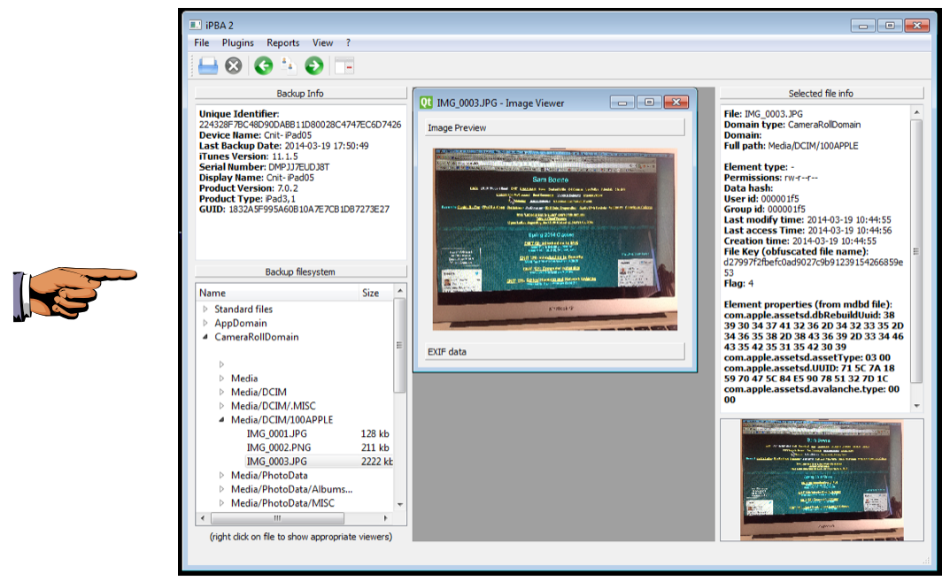Collapse the Media/DCIM/100APPLE folder node
950x581 pixels.
[x=221, y=420]
